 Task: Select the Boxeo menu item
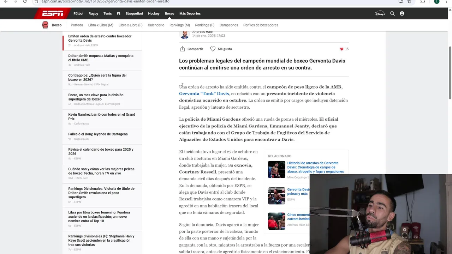point(169,13)
